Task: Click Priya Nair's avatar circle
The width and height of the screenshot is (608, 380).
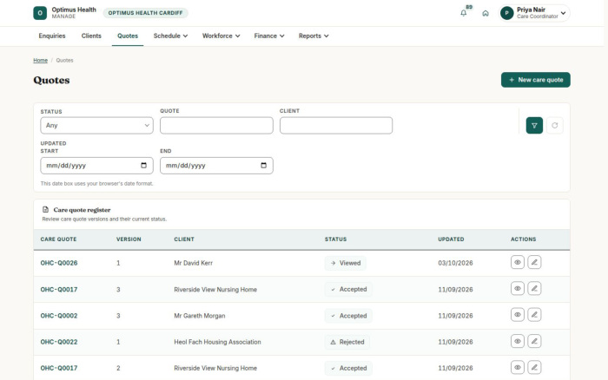Action: pos(506,13)
